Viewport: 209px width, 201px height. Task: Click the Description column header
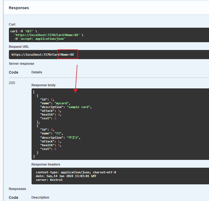40,198
